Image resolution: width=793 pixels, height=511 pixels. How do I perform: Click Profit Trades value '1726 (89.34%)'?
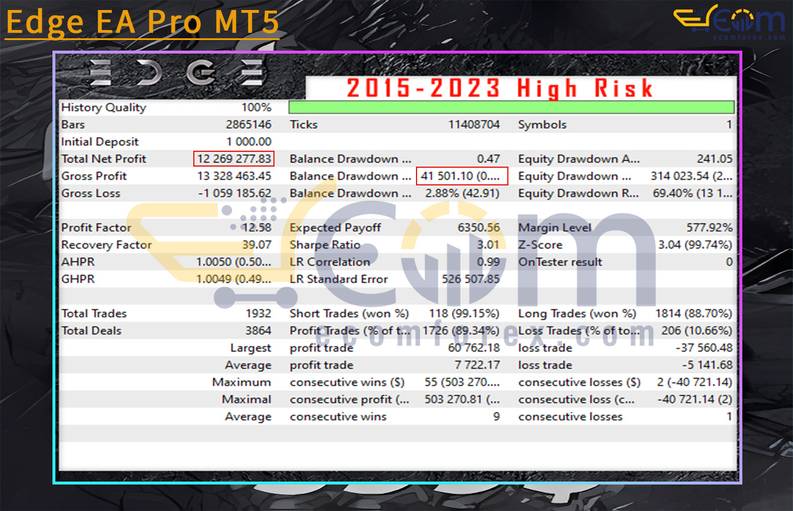click(461, 331)
